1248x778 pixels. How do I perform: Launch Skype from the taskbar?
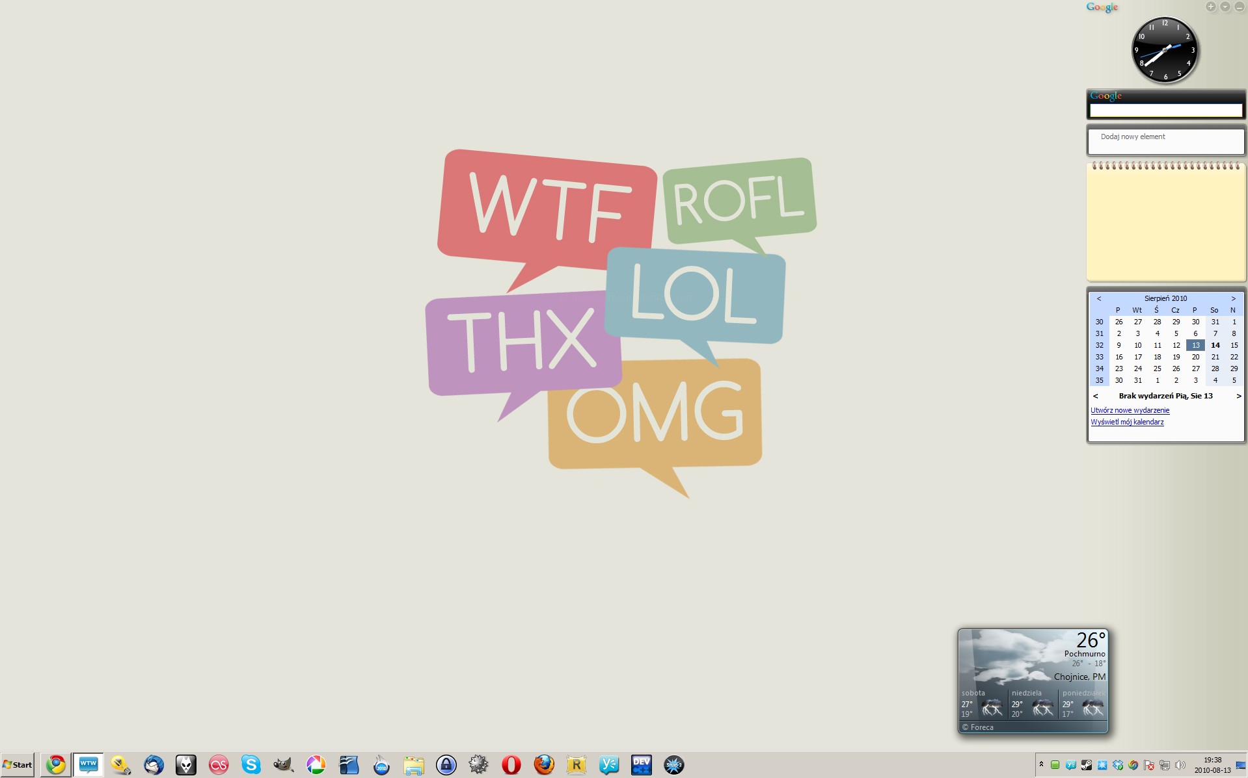click(251, 765)
